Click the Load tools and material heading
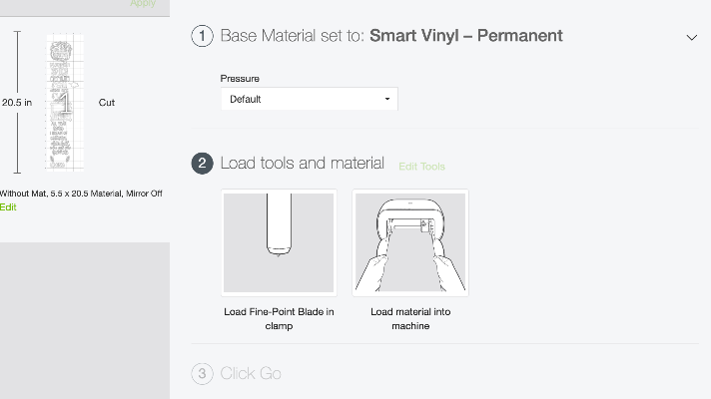The height and width of the screenshot is (399, 711). (302, 163)
